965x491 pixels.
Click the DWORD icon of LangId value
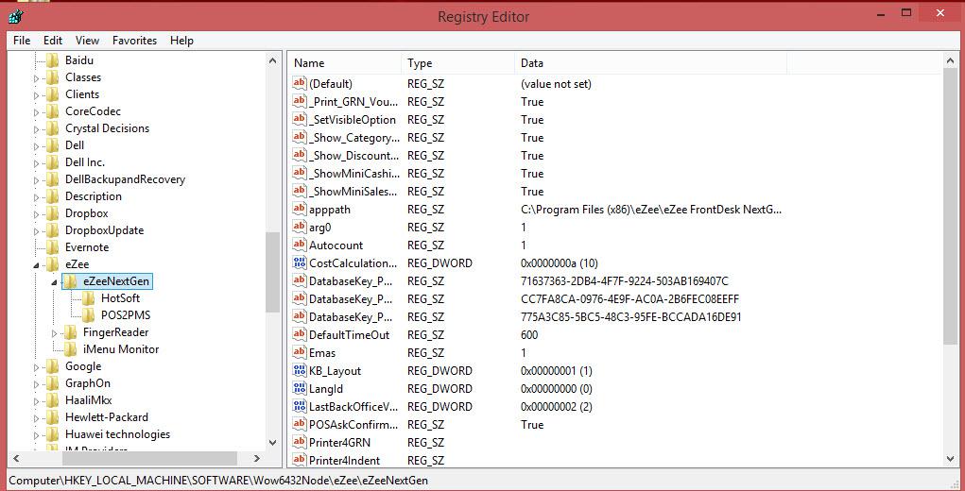click(x=300, y=388)
